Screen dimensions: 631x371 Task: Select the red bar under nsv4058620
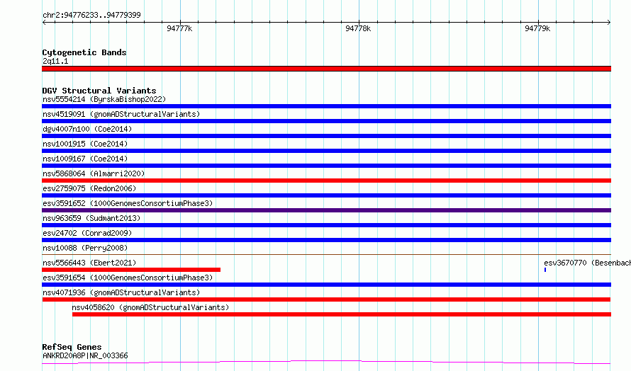click(342, 314)
